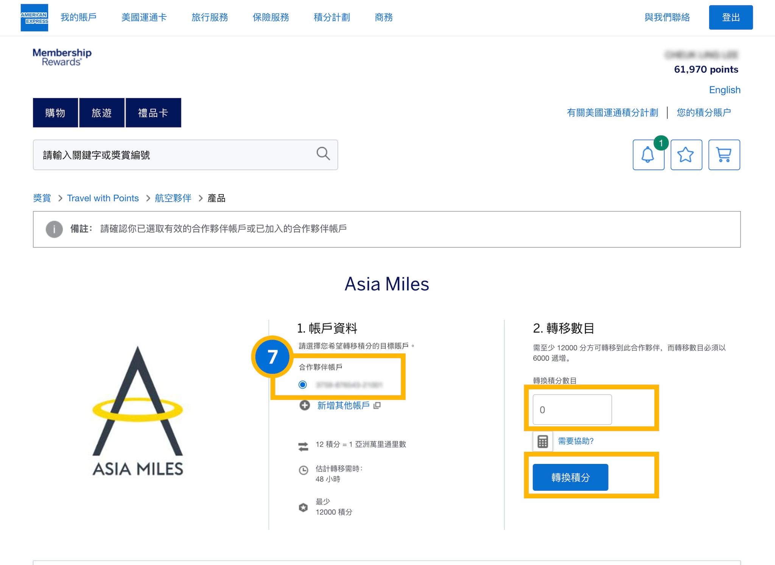775x565 pixels.
Task: Click the search magnifier icon
Action: (323, 154)
